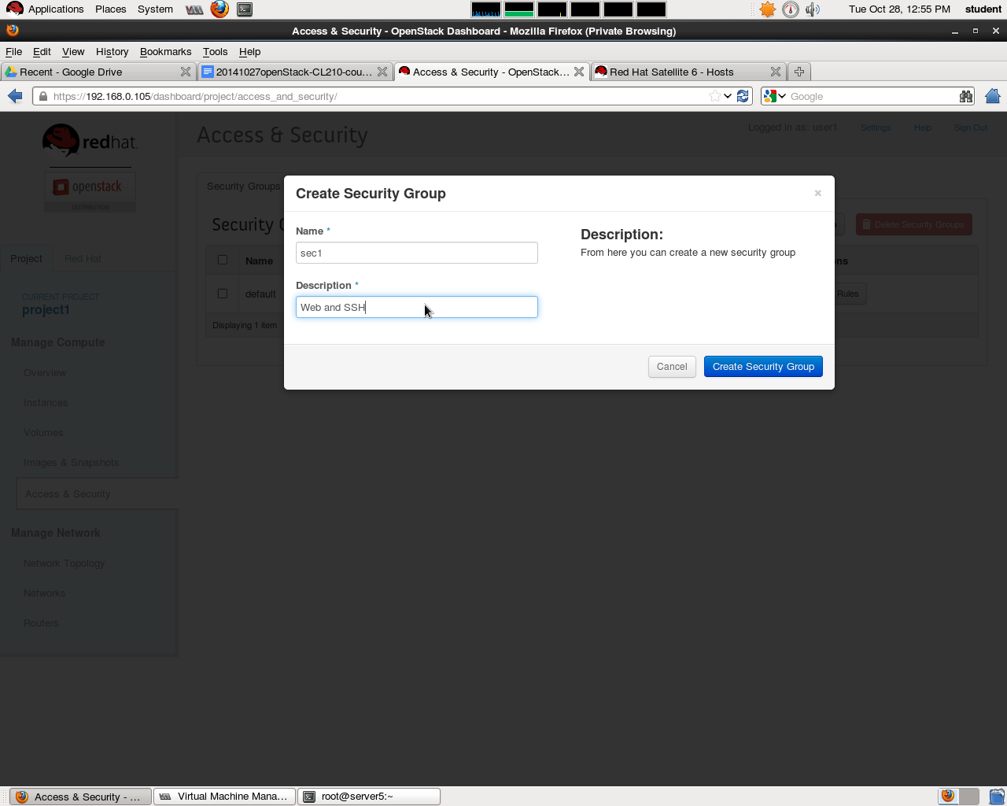Click the Delete Security Groups button
This screenshot has height=806, width=1007.
(x=914, y=224)
